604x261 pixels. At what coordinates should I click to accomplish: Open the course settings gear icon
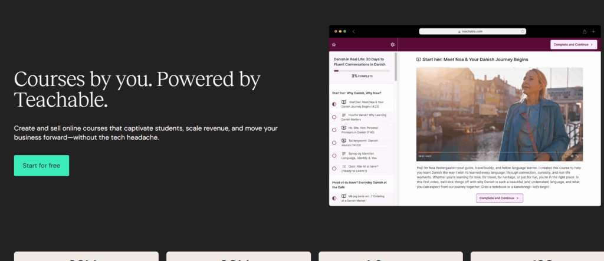(x=392, y=45)
